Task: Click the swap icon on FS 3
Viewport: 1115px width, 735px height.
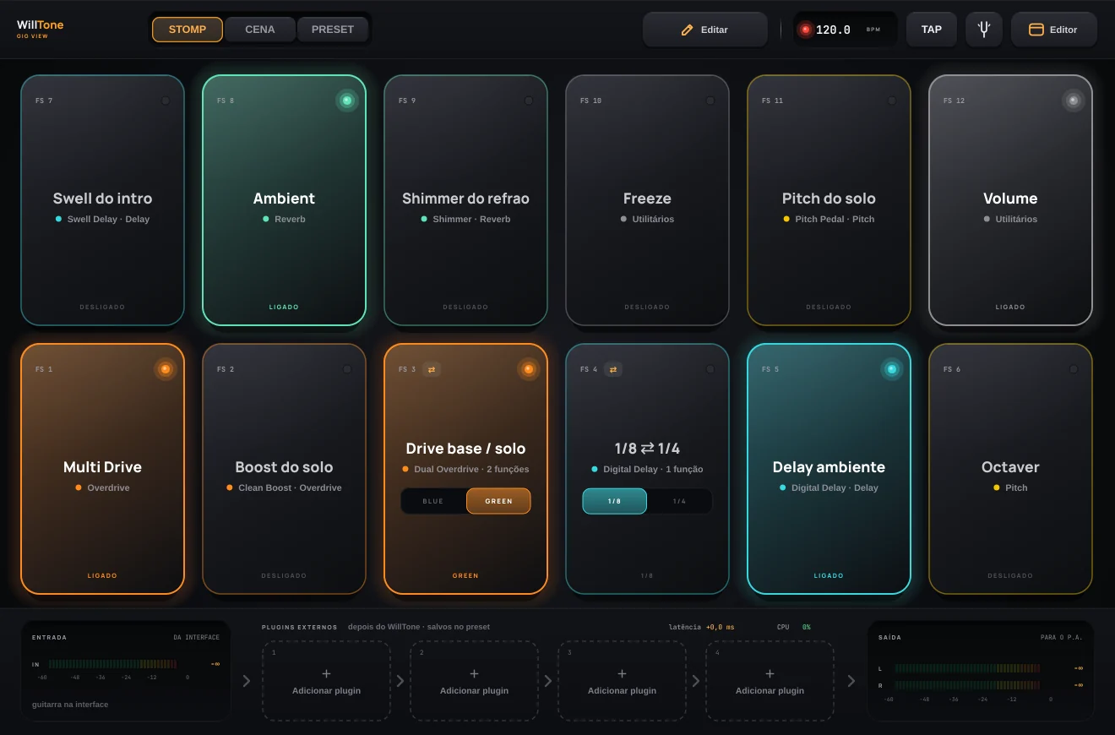Action: click(x=432, y=369)
